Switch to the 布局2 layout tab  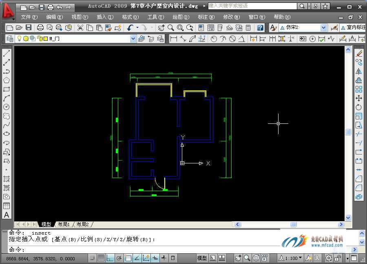pos(83,224)
